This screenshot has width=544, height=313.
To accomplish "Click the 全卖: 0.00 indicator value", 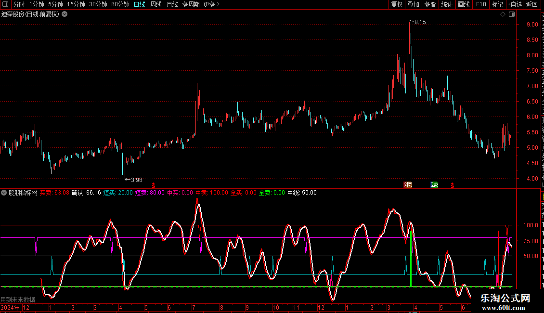I will tap(272, 193).
